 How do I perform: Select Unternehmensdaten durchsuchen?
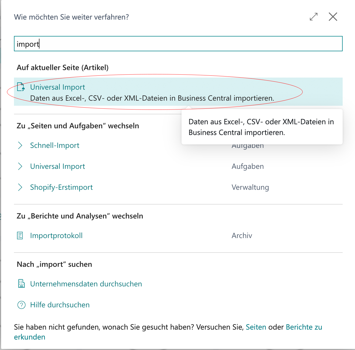86,284
